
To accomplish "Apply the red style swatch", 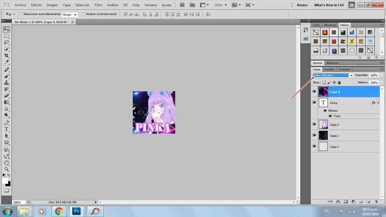I will 334,41.
